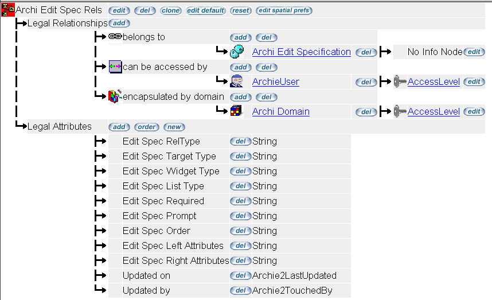Click the encapsulated by domain icon
The image size is (492, 300).
[115, 97]
